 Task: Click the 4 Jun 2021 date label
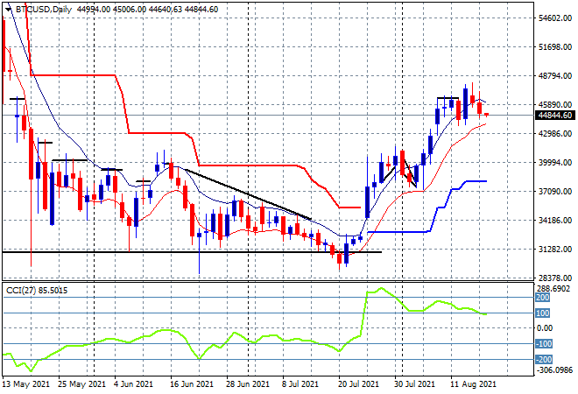(x=133, y=384)
